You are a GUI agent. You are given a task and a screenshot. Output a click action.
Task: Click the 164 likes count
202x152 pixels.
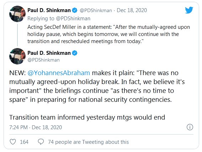click(x=24, y=142)
